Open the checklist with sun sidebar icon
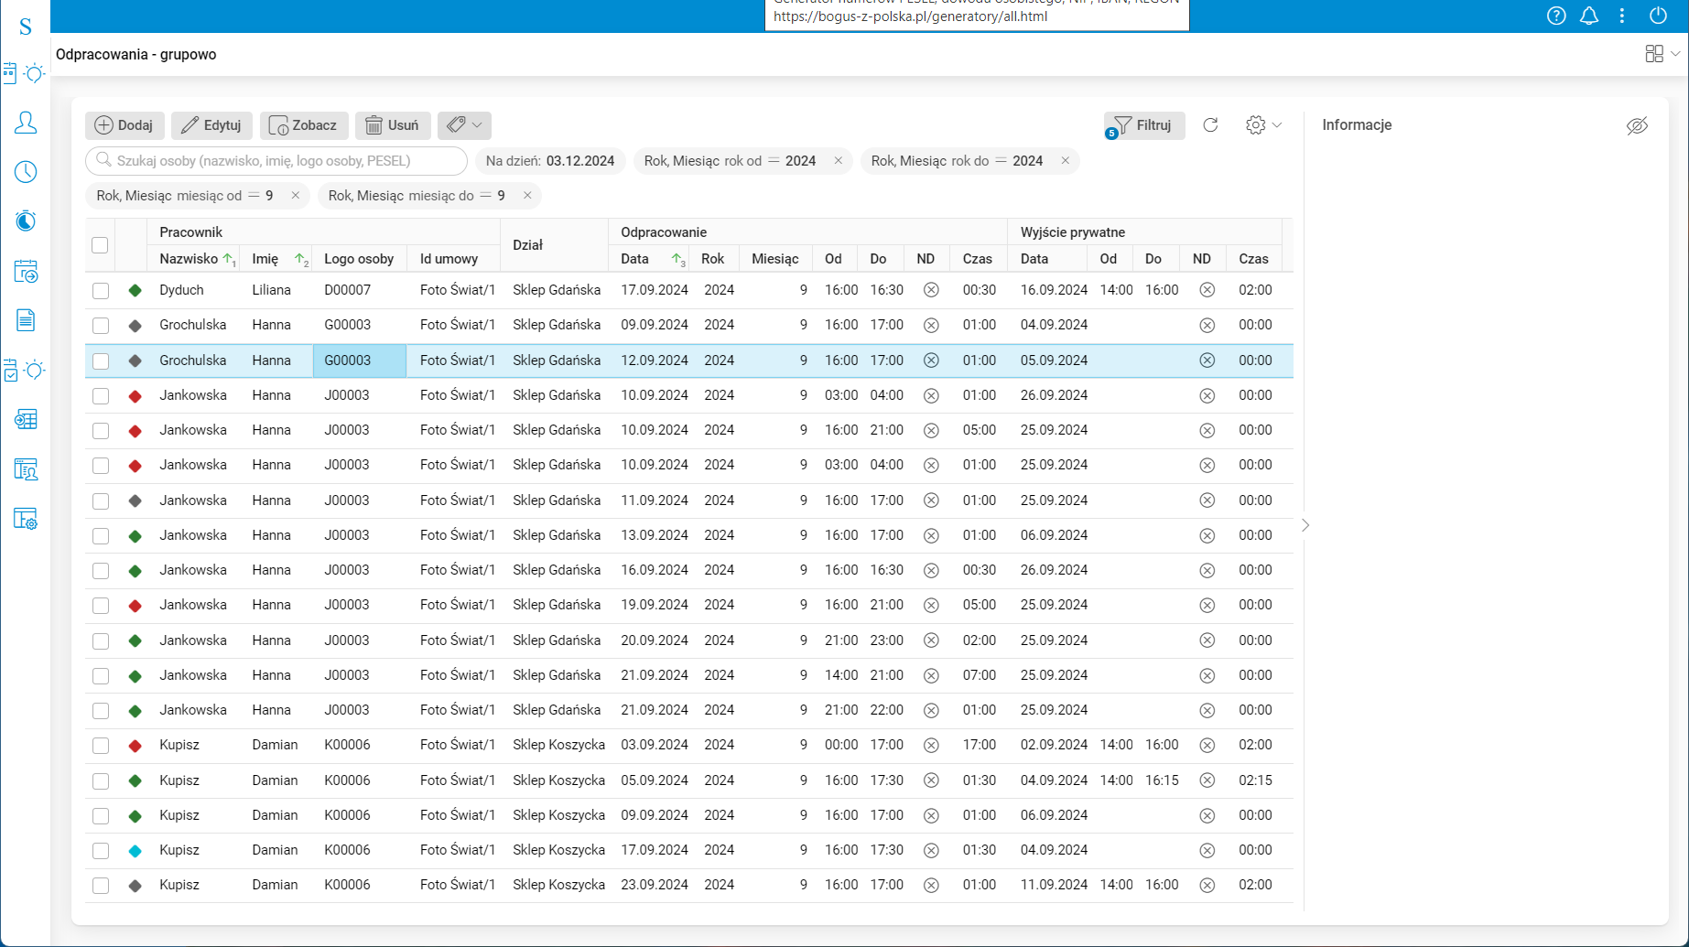Image resolution: width=1689 pixels, height=947 pixels. pyautogui.click(x=25, y=370)
